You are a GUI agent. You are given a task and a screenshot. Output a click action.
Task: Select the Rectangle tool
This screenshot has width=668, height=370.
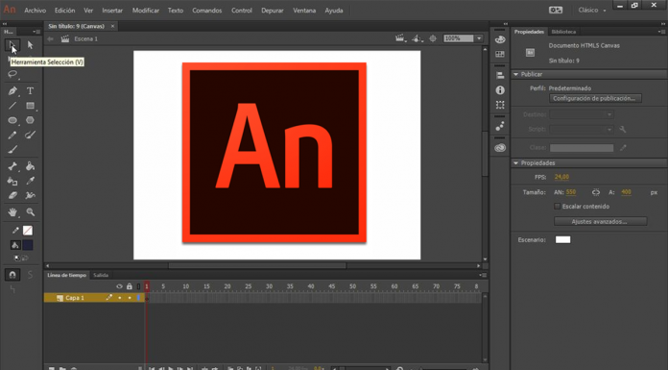30,106
